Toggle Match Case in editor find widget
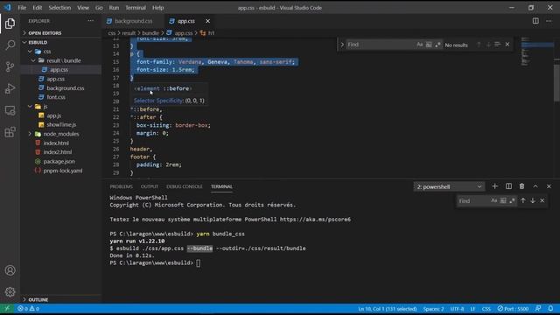This screenshot has width=560, height=315. pyautogui.click(x=420, y=45)
